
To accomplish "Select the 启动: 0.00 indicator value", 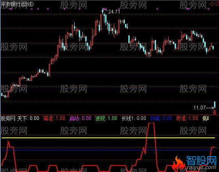I will coord(80,118).
